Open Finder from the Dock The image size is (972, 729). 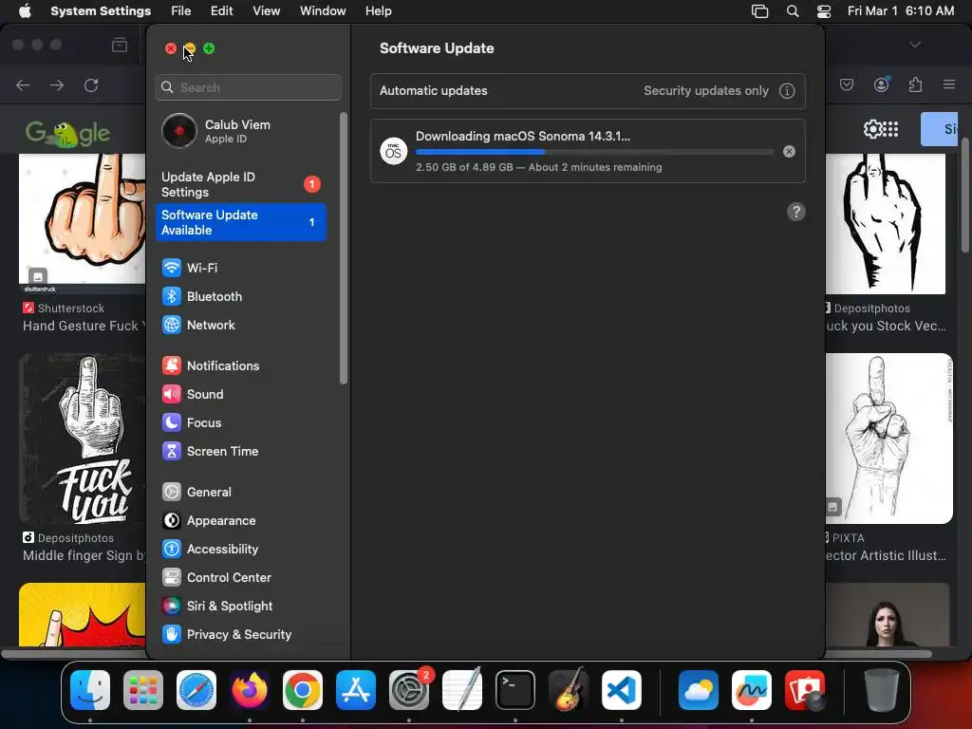coord(90,690)
